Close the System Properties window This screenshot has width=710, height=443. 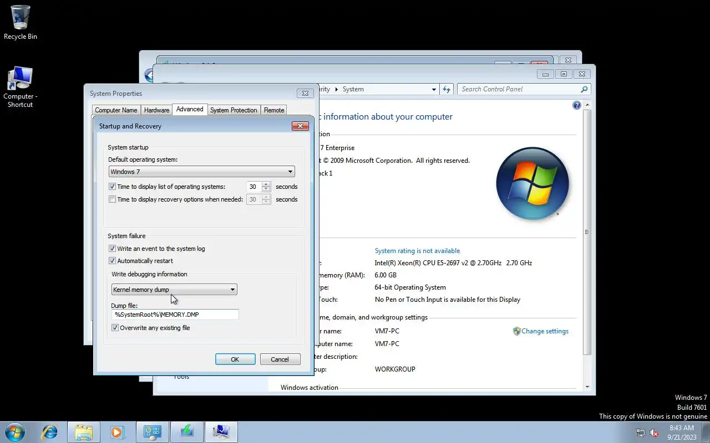tap(305, 94)
